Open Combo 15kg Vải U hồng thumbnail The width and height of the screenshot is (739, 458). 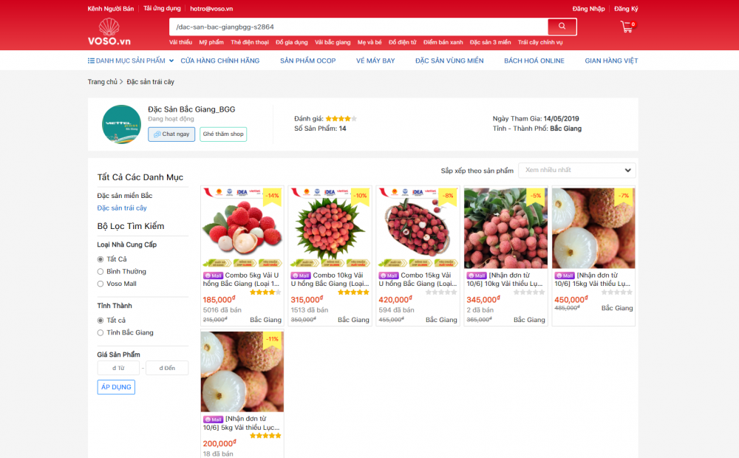tap(418, 228)
